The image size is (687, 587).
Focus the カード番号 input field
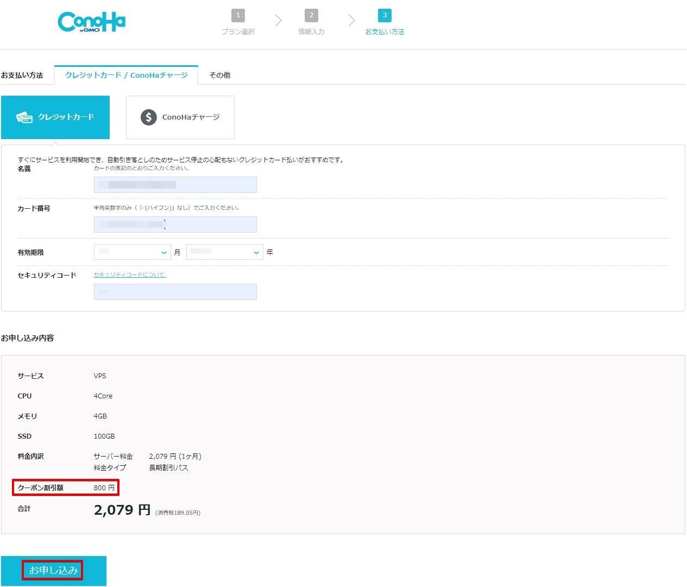click(x=175, y=224)
